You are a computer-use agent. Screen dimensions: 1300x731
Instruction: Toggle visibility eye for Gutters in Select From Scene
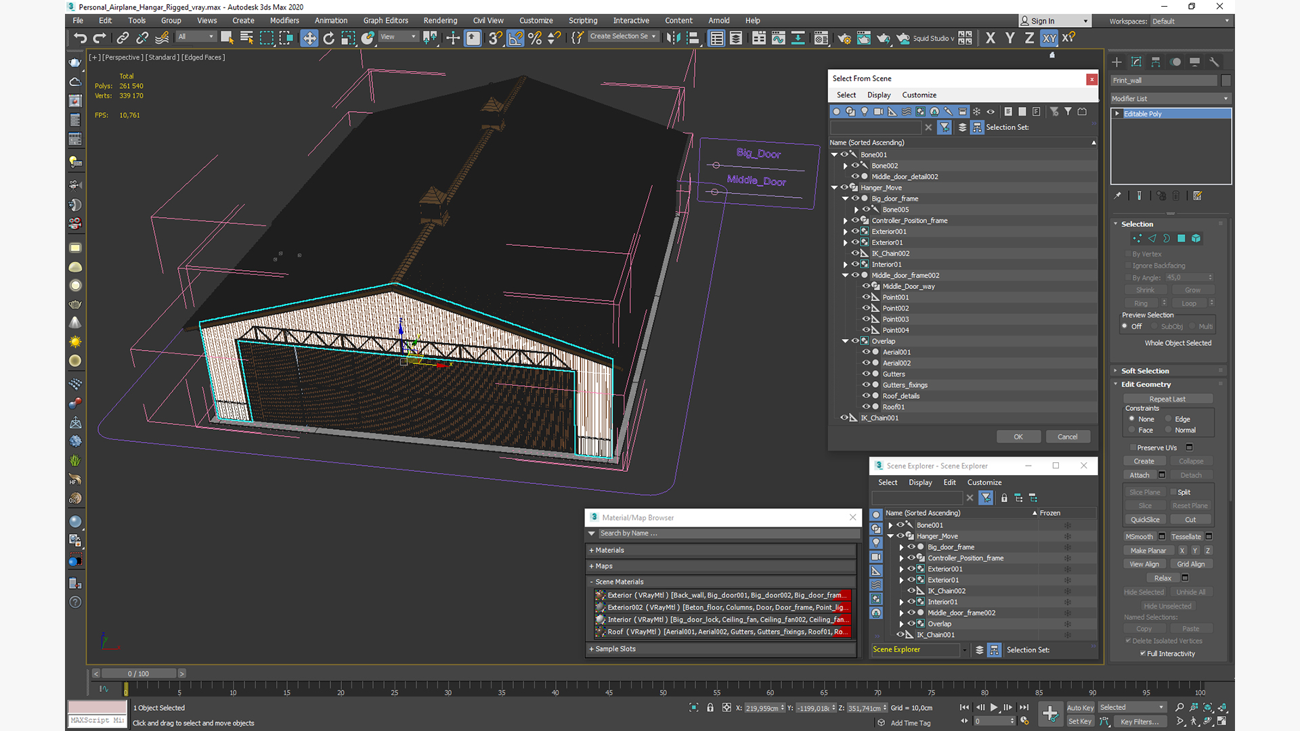point(866,374)
